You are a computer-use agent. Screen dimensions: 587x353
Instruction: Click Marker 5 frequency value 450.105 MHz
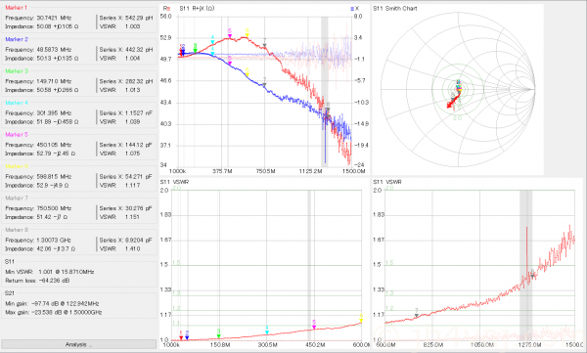point(54,146)
